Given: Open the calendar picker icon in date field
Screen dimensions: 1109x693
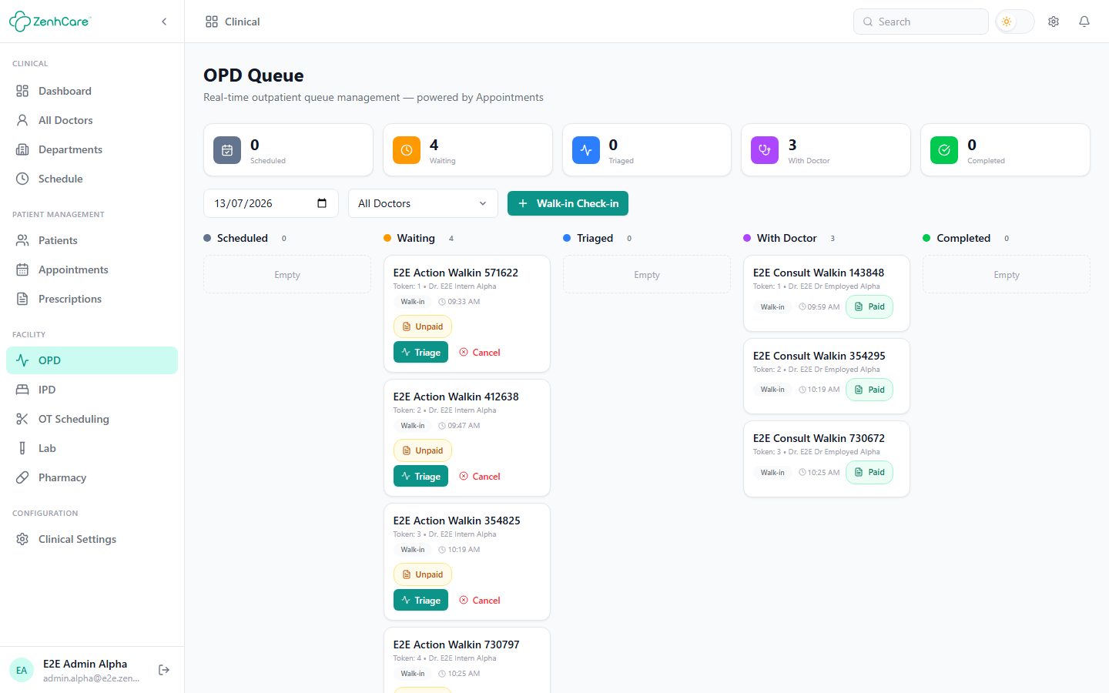Looking at the screenshot, I should pos(322,203).
